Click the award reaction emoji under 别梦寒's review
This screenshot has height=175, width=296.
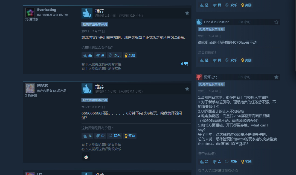tap(86, 157)
